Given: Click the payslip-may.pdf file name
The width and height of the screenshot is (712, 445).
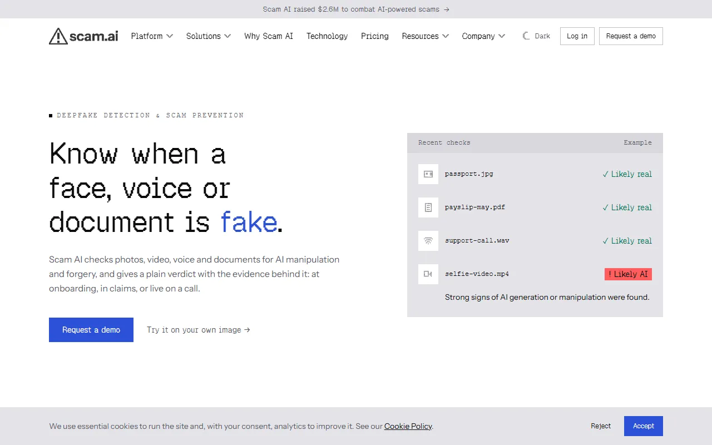Looking at the screenshot, I should (x=475, y=207).
